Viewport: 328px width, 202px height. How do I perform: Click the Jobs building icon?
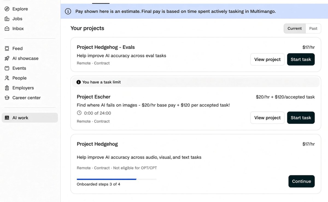pos(7,19)
